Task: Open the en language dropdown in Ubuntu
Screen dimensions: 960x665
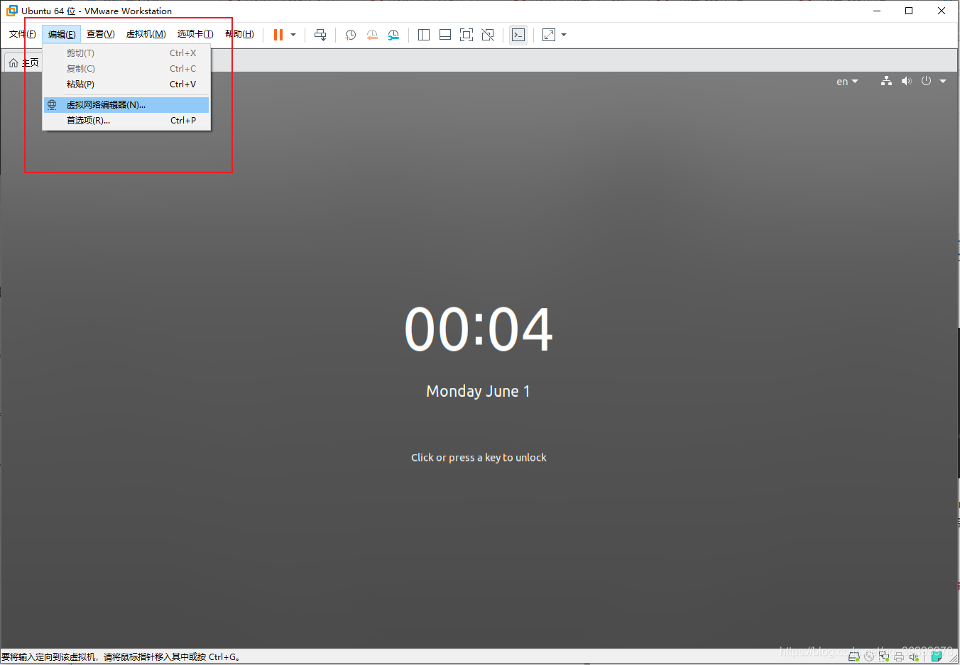Action: point(847,82)
